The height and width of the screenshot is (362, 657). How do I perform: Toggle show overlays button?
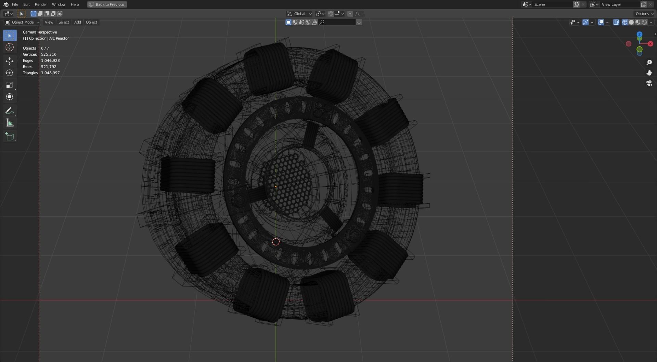[601, 22]
